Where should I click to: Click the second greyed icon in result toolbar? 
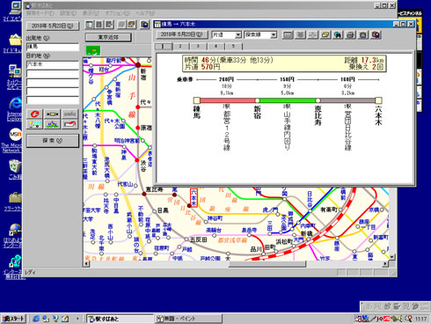click(300, 35)
